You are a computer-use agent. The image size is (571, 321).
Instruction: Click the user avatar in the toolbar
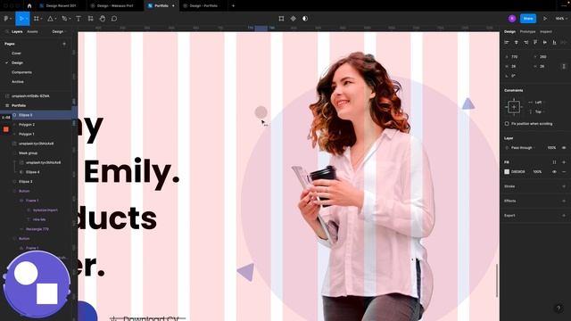(512, 19)
